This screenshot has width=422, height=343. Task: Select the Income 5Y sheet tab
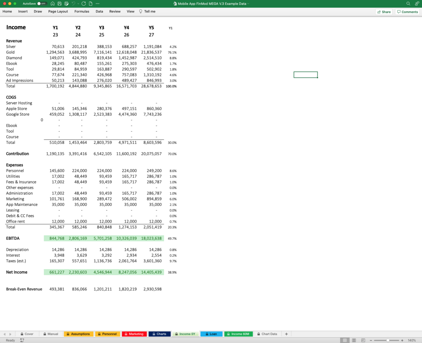185,334
